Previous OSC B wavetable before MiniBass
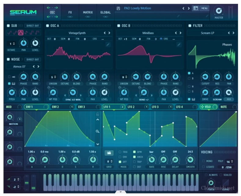The height and width of the screenshot is (196, 241). pos(176,33)
